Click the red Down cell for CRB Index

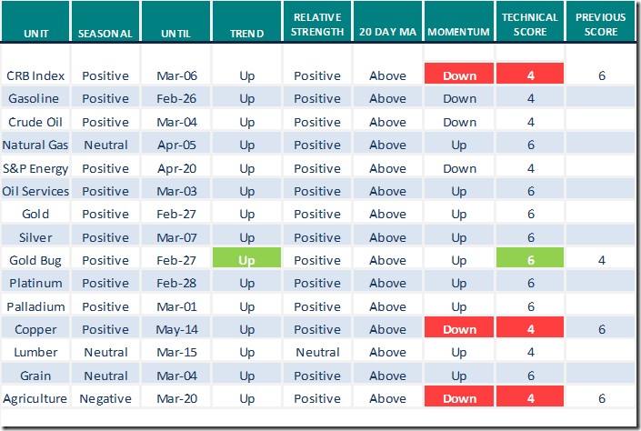[459, 75]
